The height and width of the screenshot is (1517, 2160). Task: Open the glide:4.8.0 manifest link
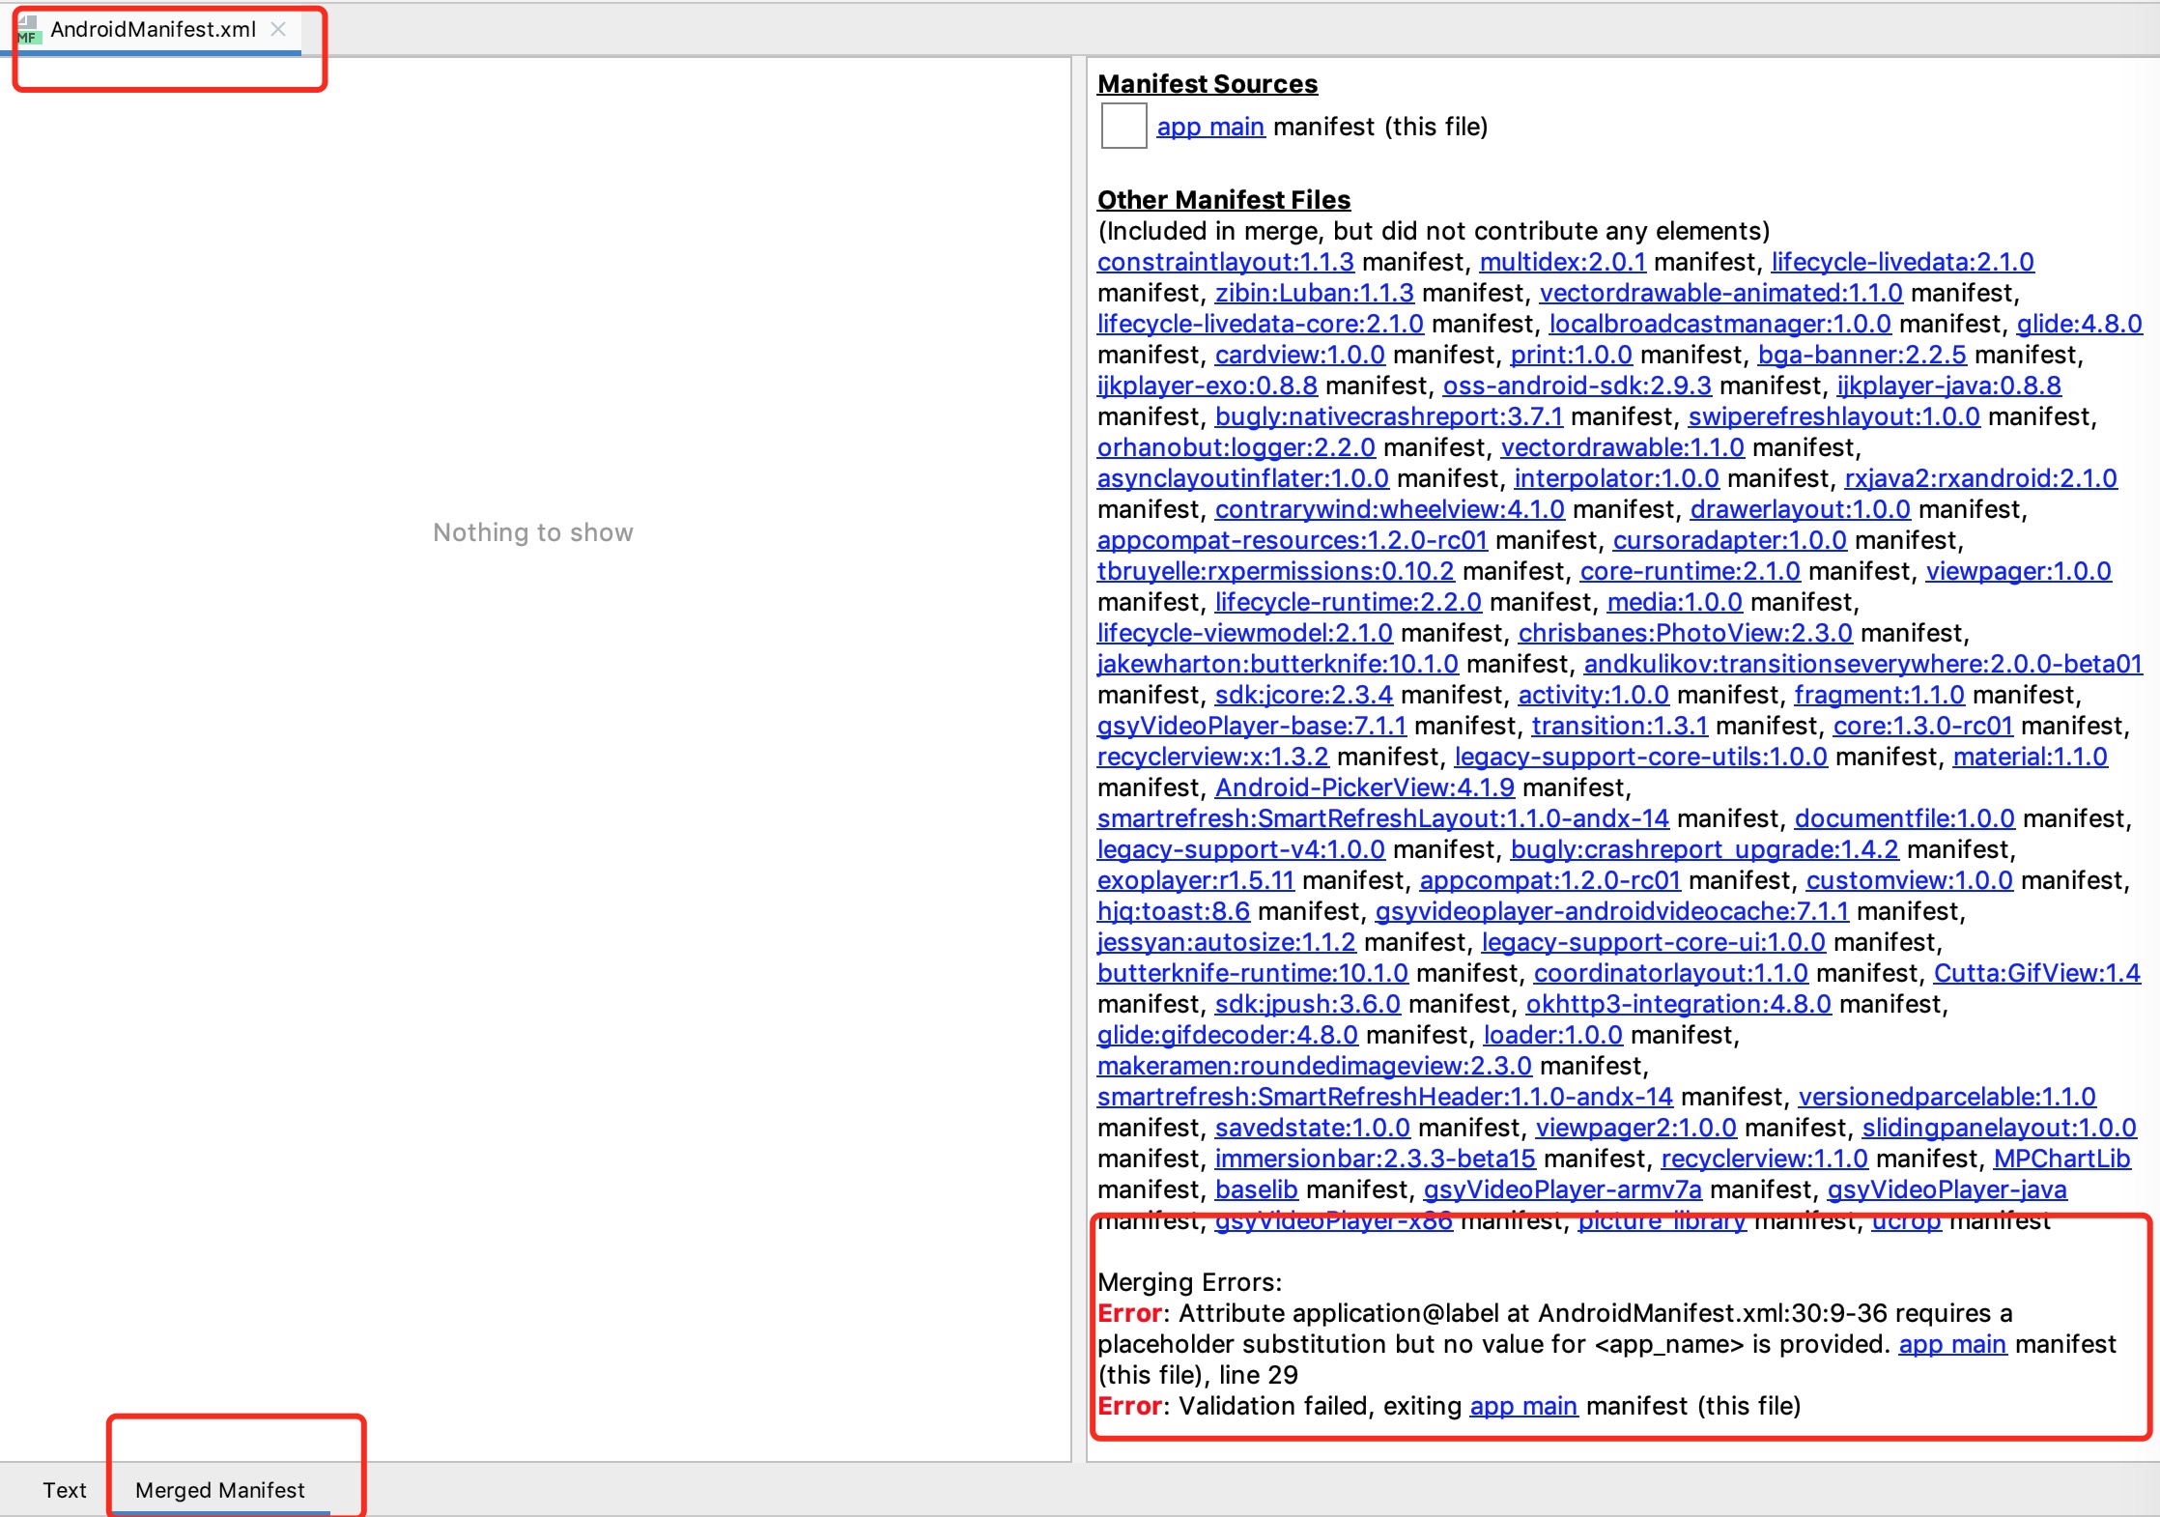(2079, 324)
